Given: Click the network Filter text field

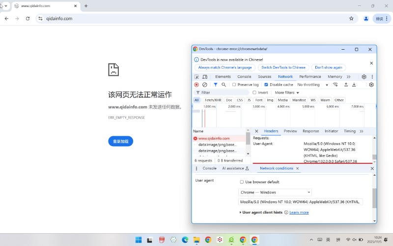Looking at the screenshot, I should pyautogui.click(x=224, y=92).
